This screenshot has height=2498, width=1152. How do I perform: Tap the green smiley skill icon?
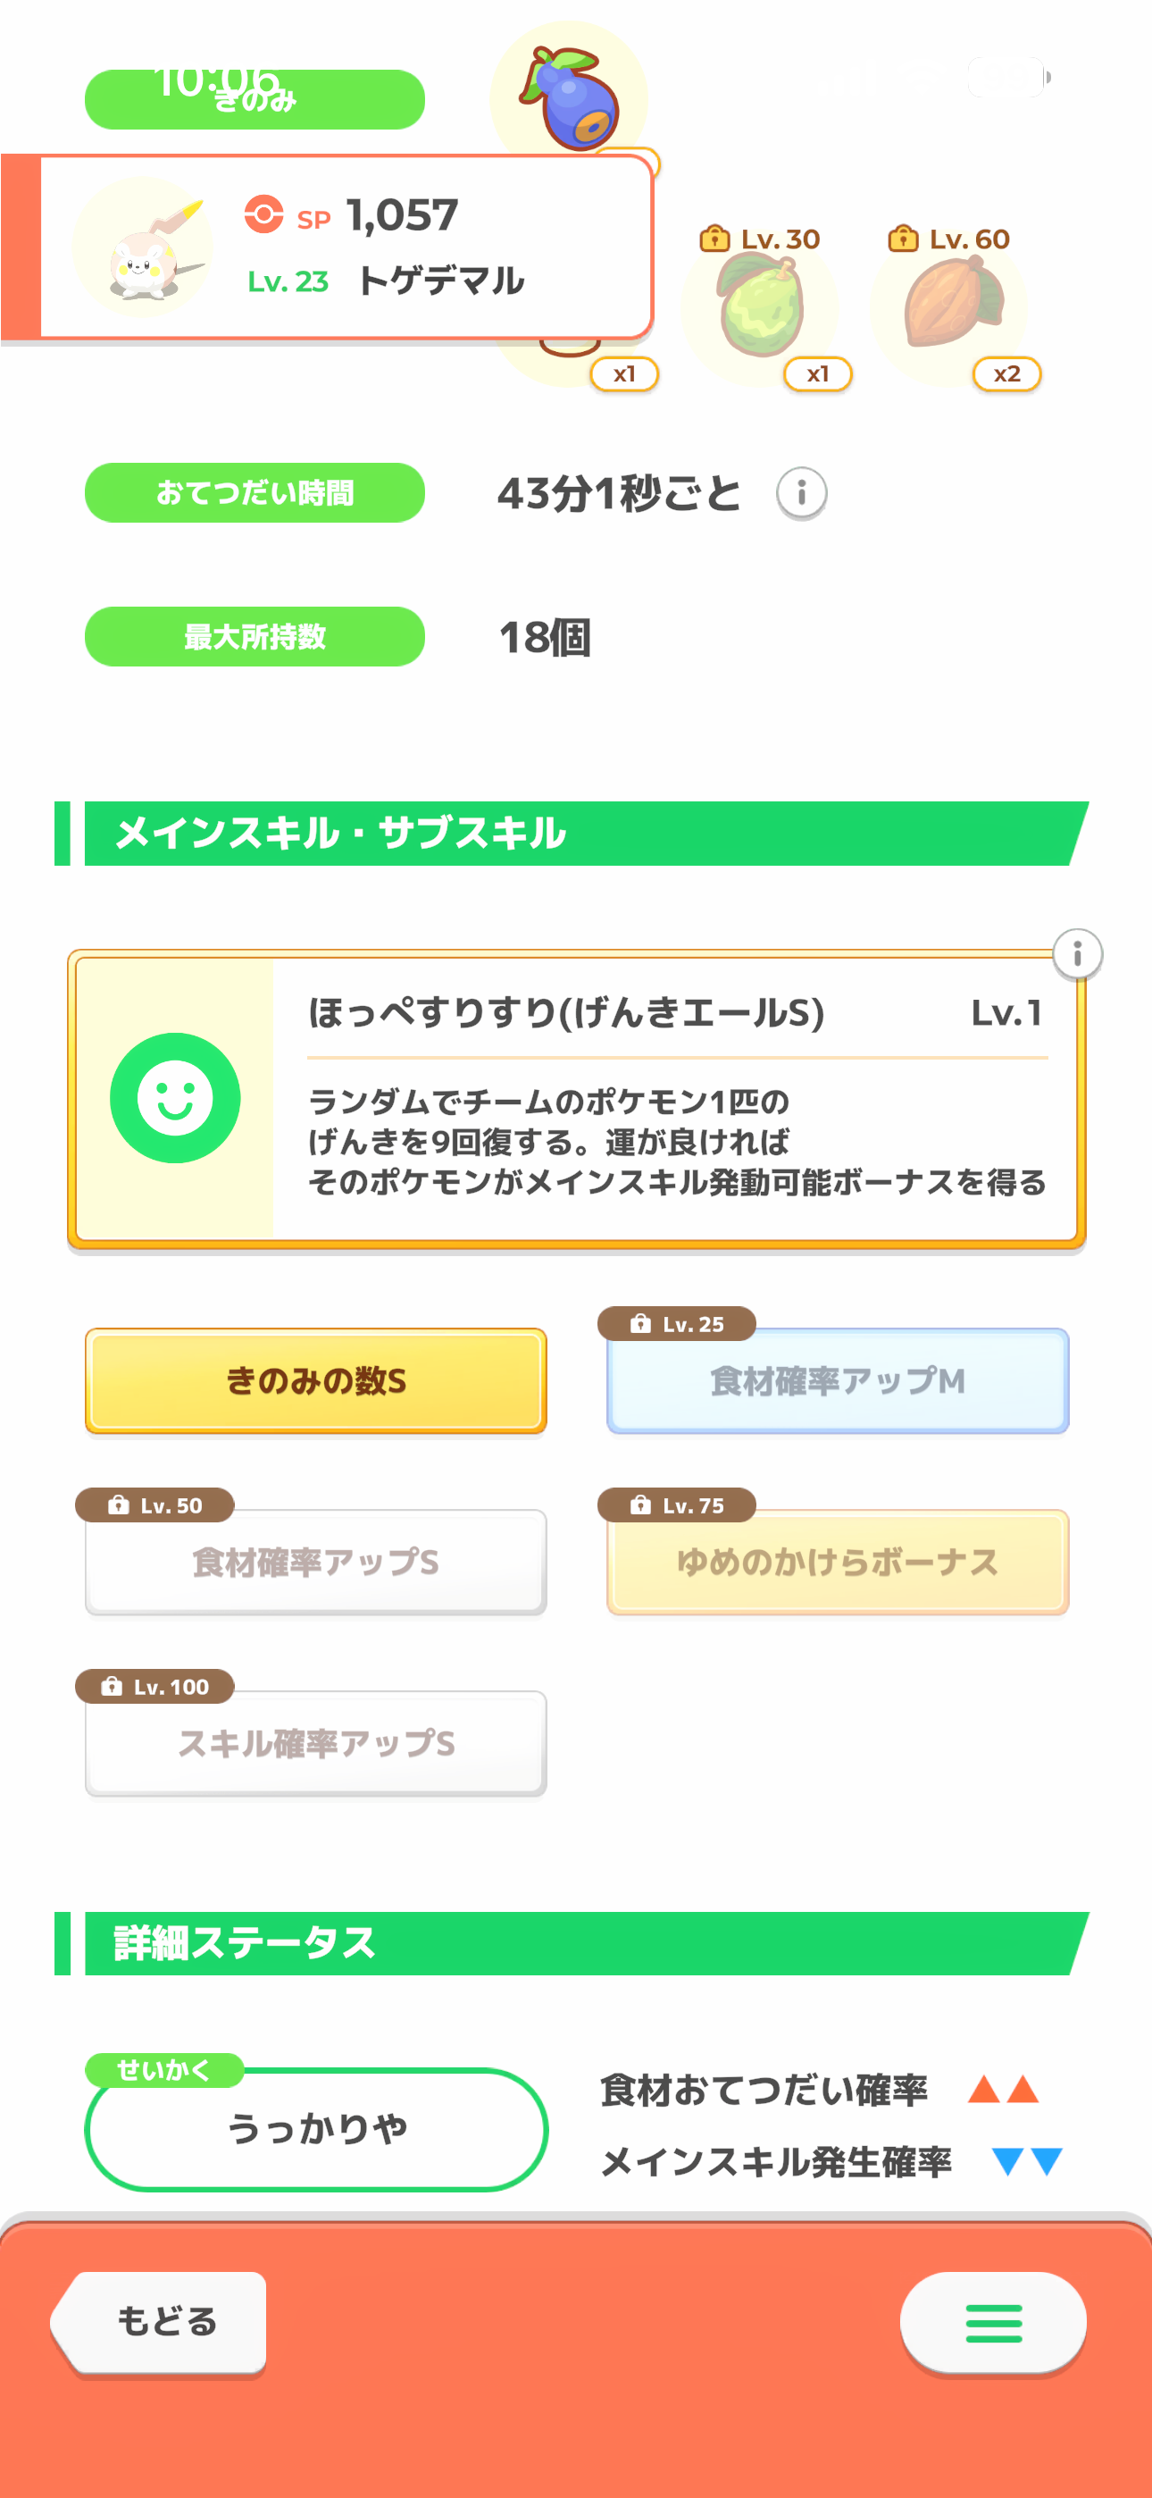[176, 1098]
